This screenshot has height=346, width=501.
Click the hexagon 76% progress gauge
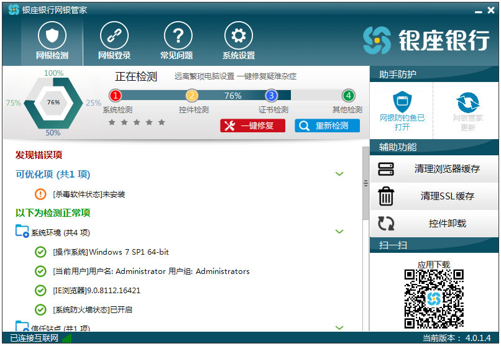pos(53,102)
